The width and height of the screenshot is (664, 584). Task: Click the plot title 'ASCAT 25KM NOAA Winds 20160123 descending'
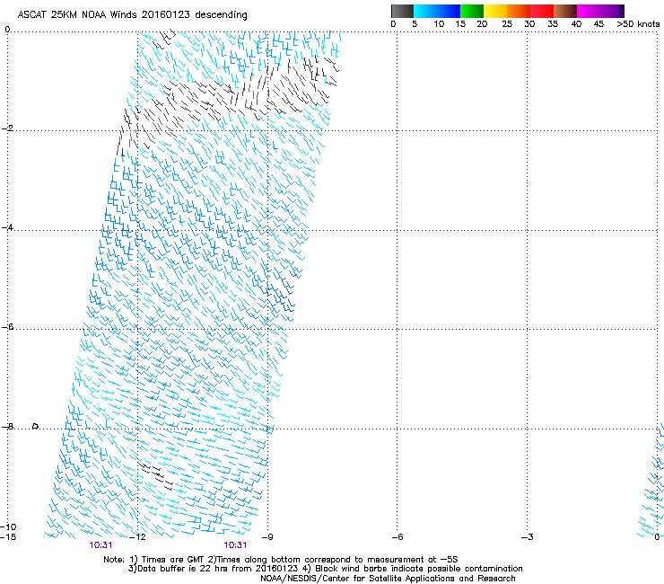click(x=132, y=15)
